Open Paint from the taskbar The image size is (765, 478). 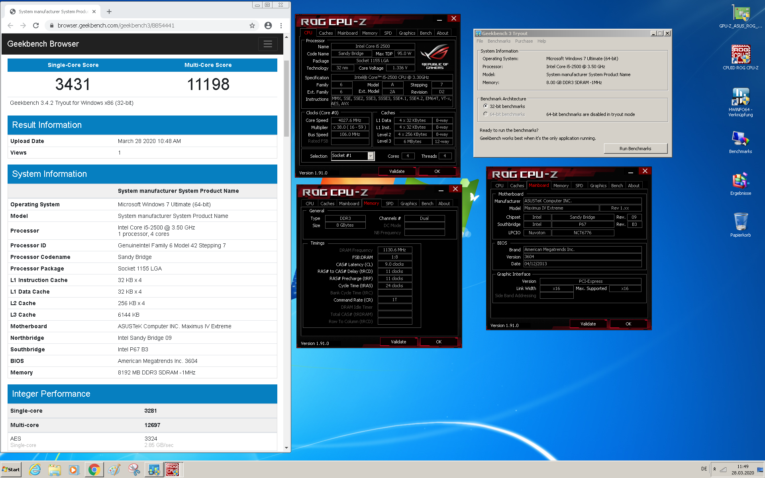(114, 470)
